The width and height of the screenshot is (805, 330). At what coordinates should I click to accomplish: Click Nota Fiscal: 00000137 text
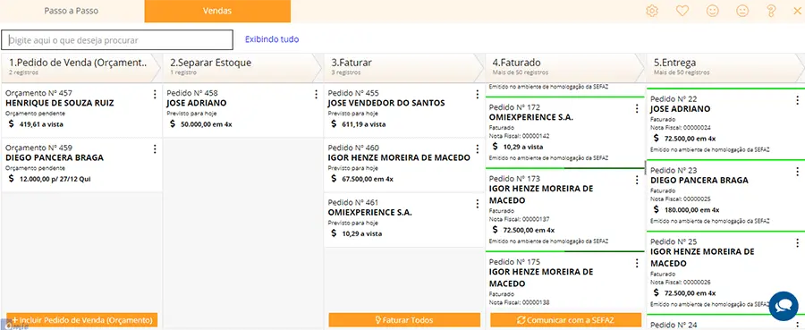coord(519,219)
